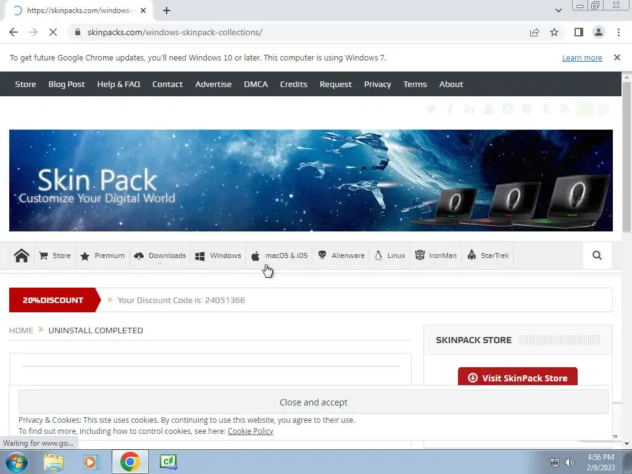Viewport: 632px width, 474px height.
Task: Open Chrome three-dot menu
Action: tap(618, 32)
